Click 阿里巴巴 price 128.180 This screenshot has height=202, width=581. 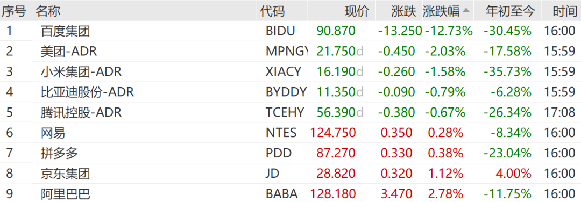[x=333, y=193]
